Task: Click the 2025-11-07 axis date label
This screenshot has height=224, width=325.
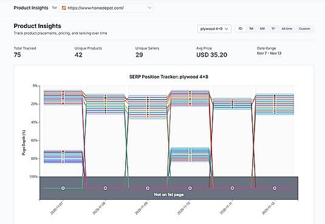Action: tap(56, 208)
